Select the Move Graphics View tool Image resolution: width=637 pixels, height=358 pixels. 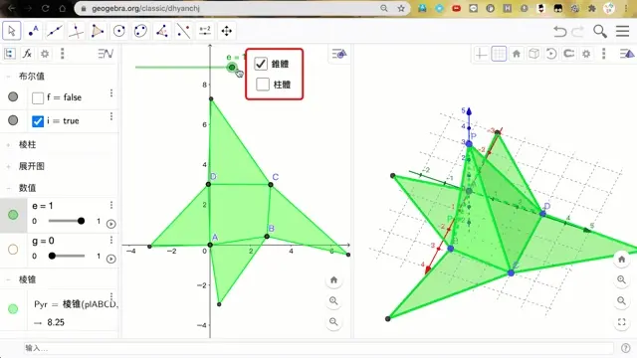coord(227,31)
